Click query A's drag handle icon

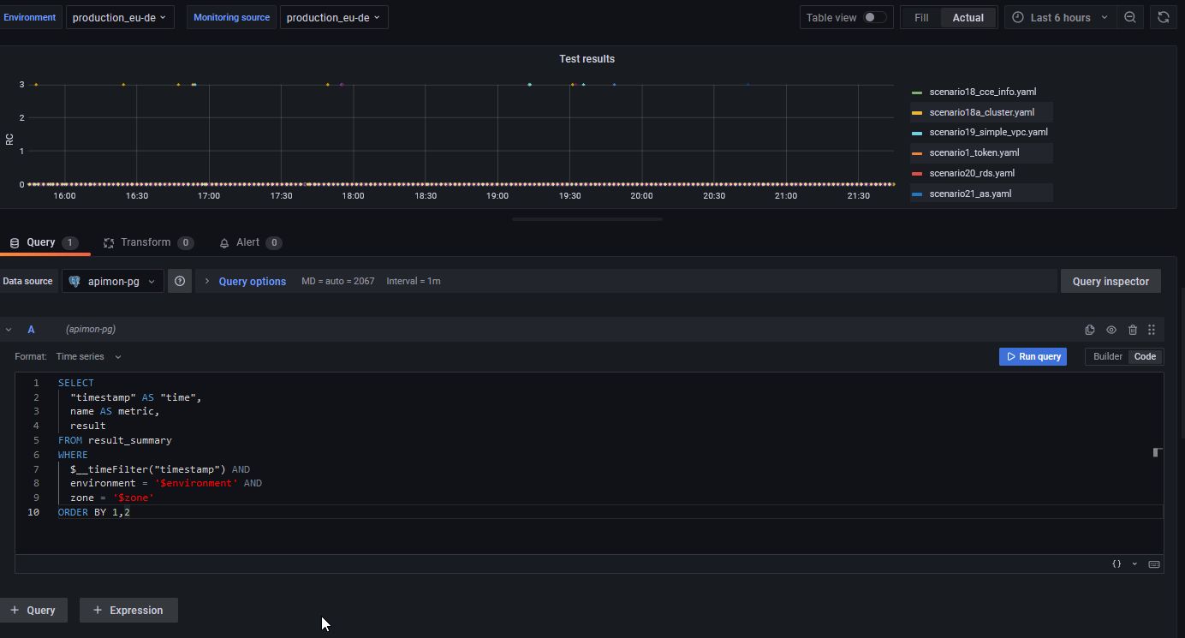point(1152,330)
